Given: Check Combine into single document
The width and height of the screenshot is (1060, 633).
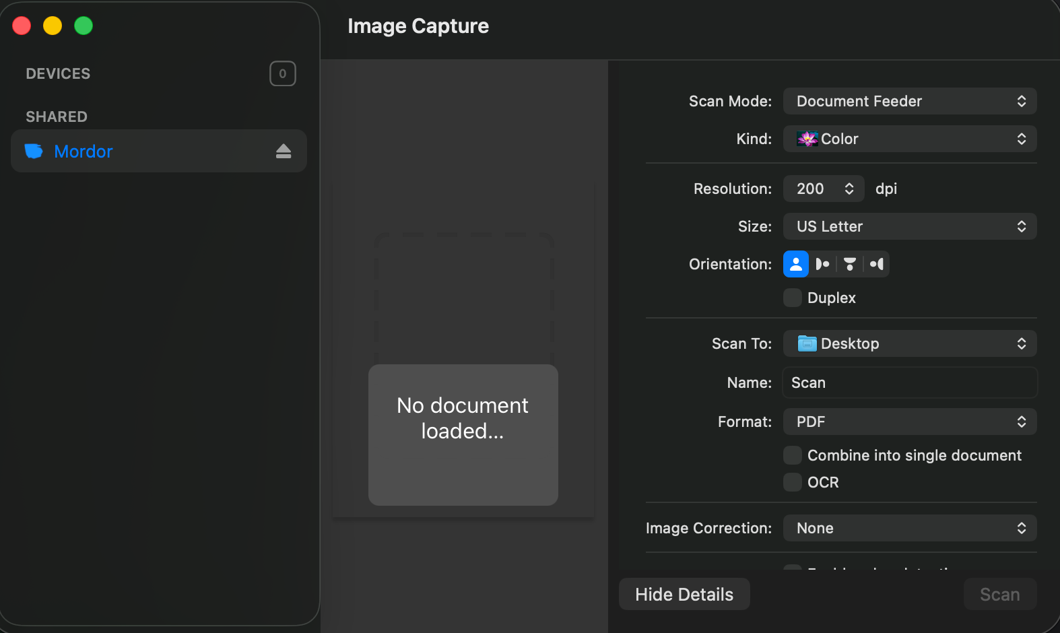Looking at the screenshot, I should click(x=793, y=455).
